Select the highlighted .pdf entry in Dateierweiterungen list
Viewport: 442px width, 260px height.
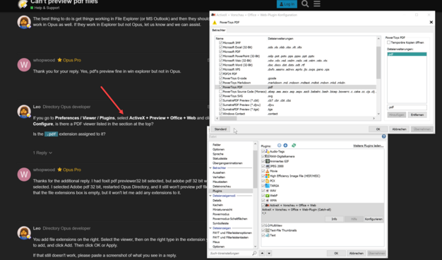(x=407, y=54)
